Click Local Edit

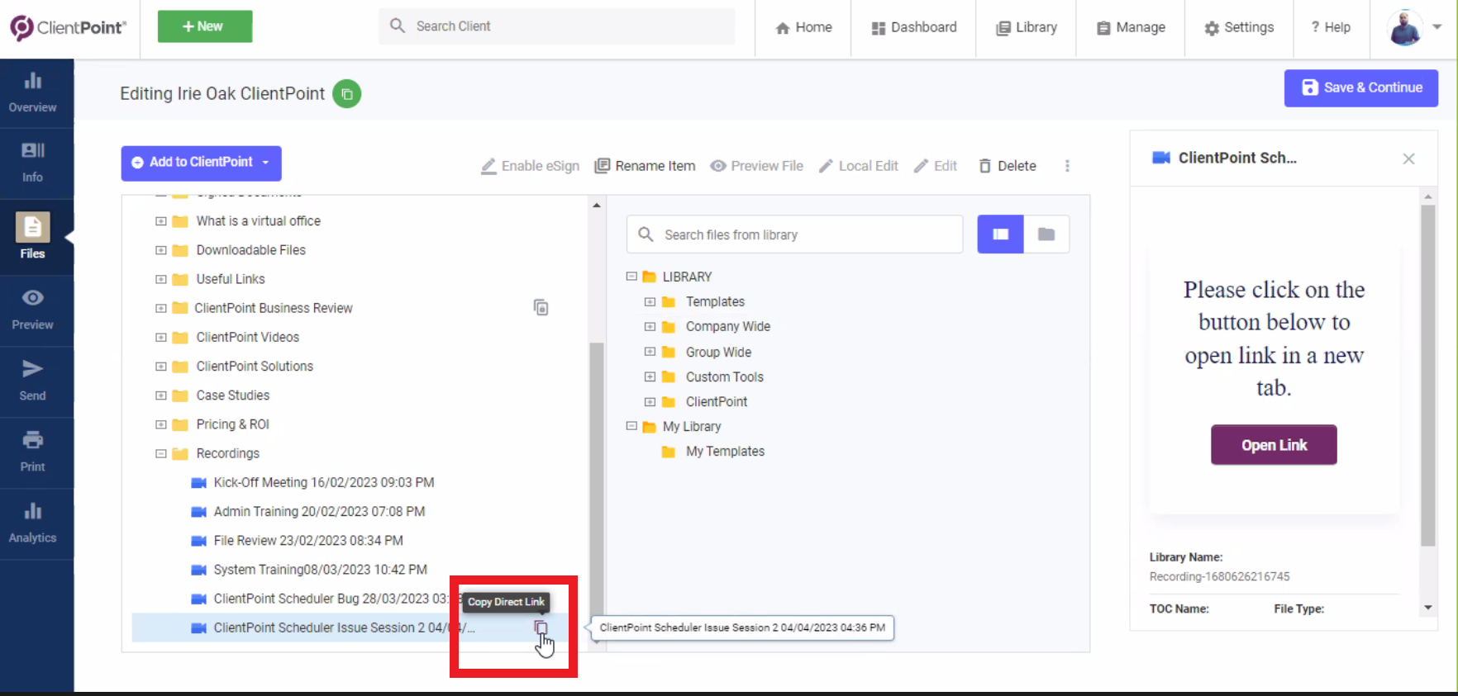[859, 166]
